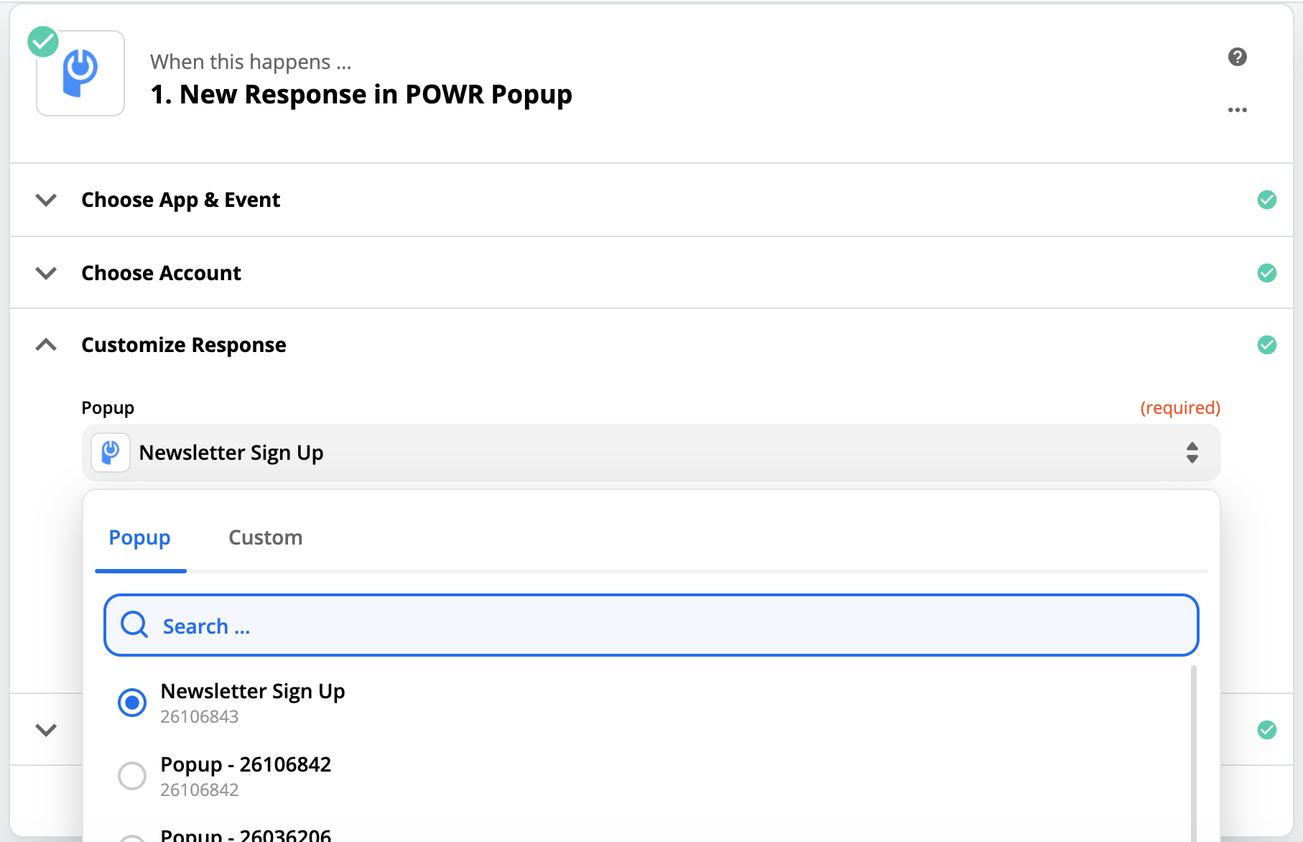Click the green check beside Choose App & Event
The width and height of the screenshot is (1303, 842).
point(1266,200)
